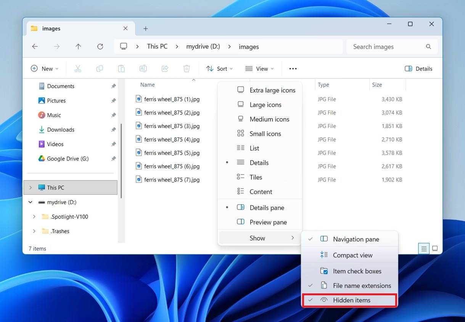The height and width of the screenshot is (322, 465).
Task: Click the Share icon in toolbar
Action: [165, 69]
